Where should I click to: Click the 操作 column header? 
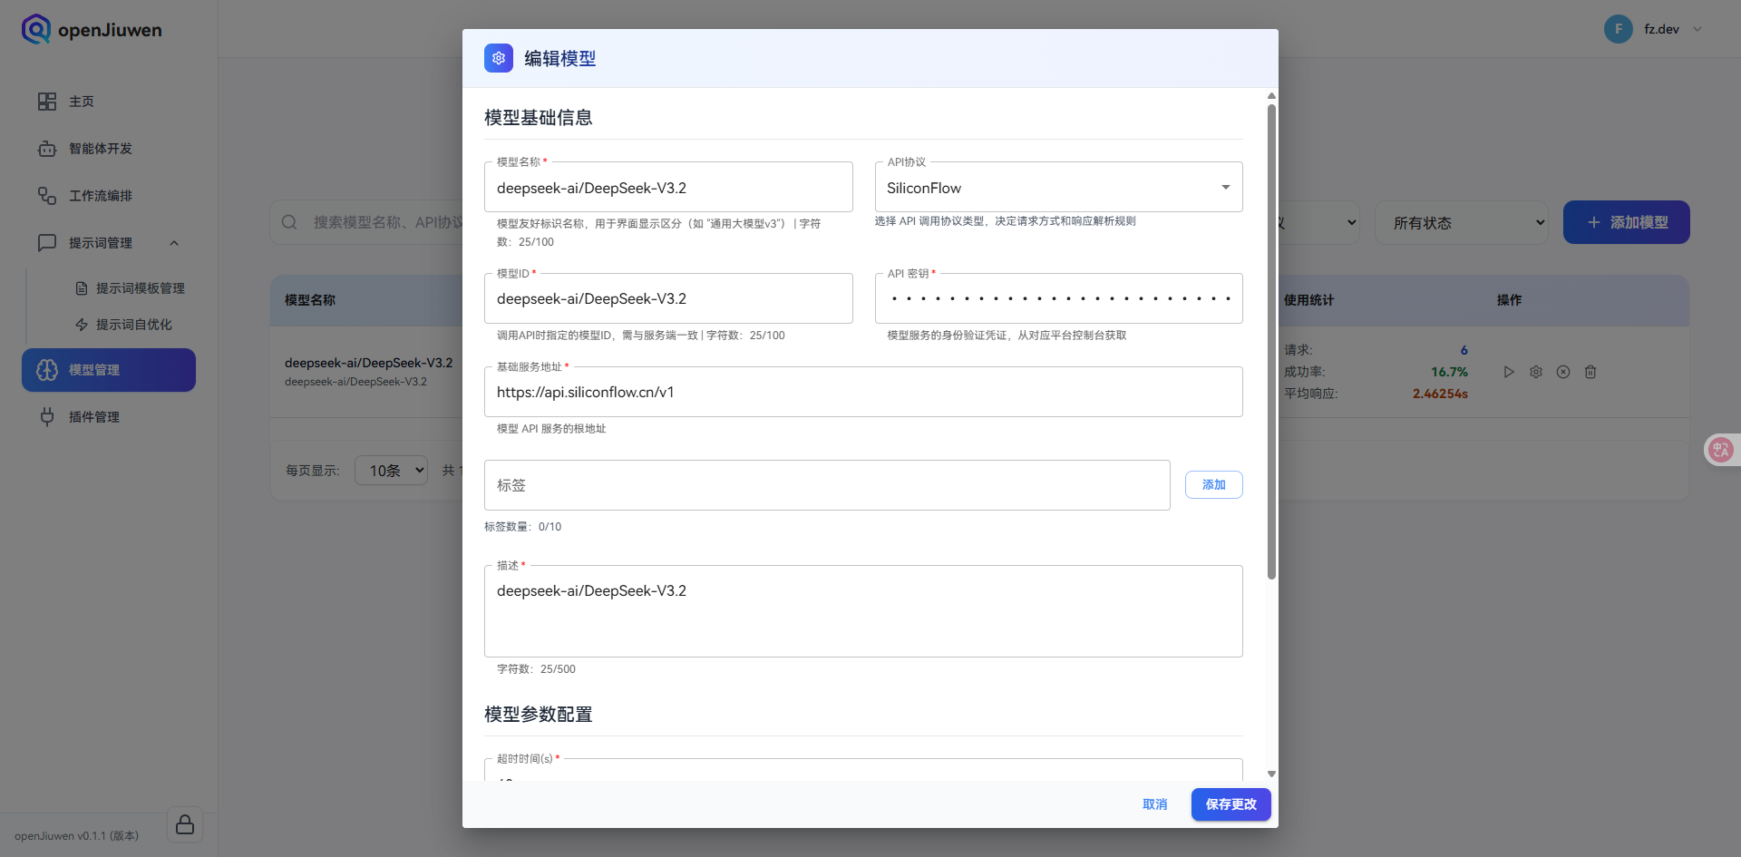(x=1509, y=300)
